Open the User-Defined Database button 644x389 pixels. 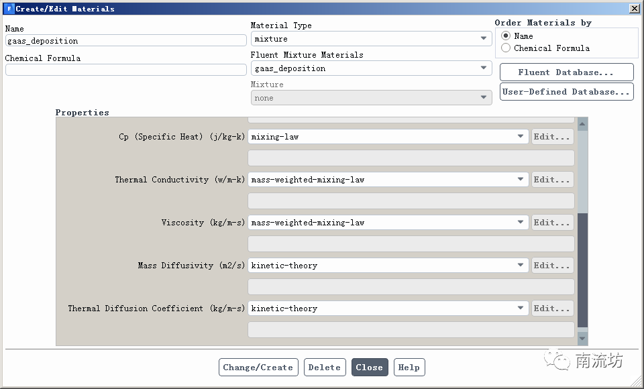coord(566,92)
